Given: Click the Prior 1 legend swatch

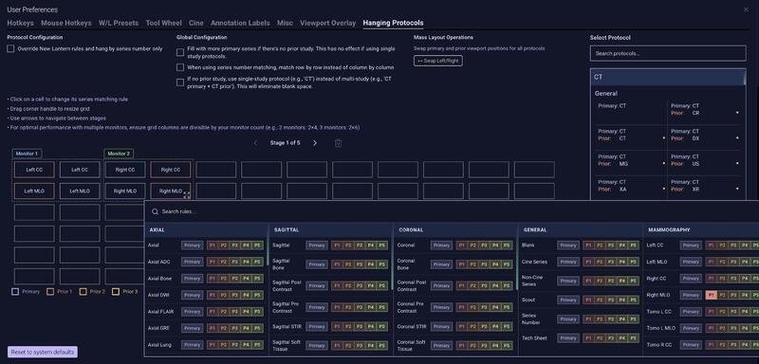Looking at the screenshot, I should coord(50,292).
